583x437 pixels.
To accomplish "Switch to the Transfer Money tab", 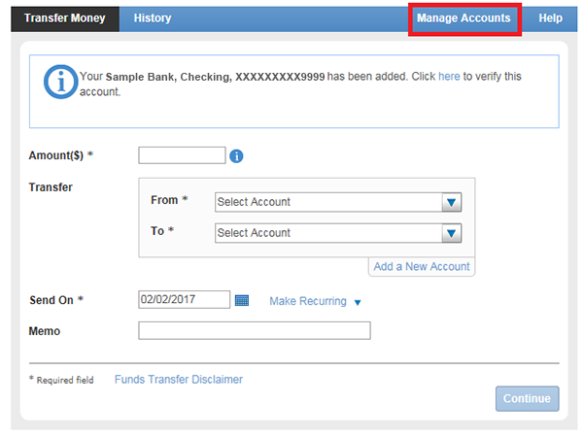I will click(65, 18).
